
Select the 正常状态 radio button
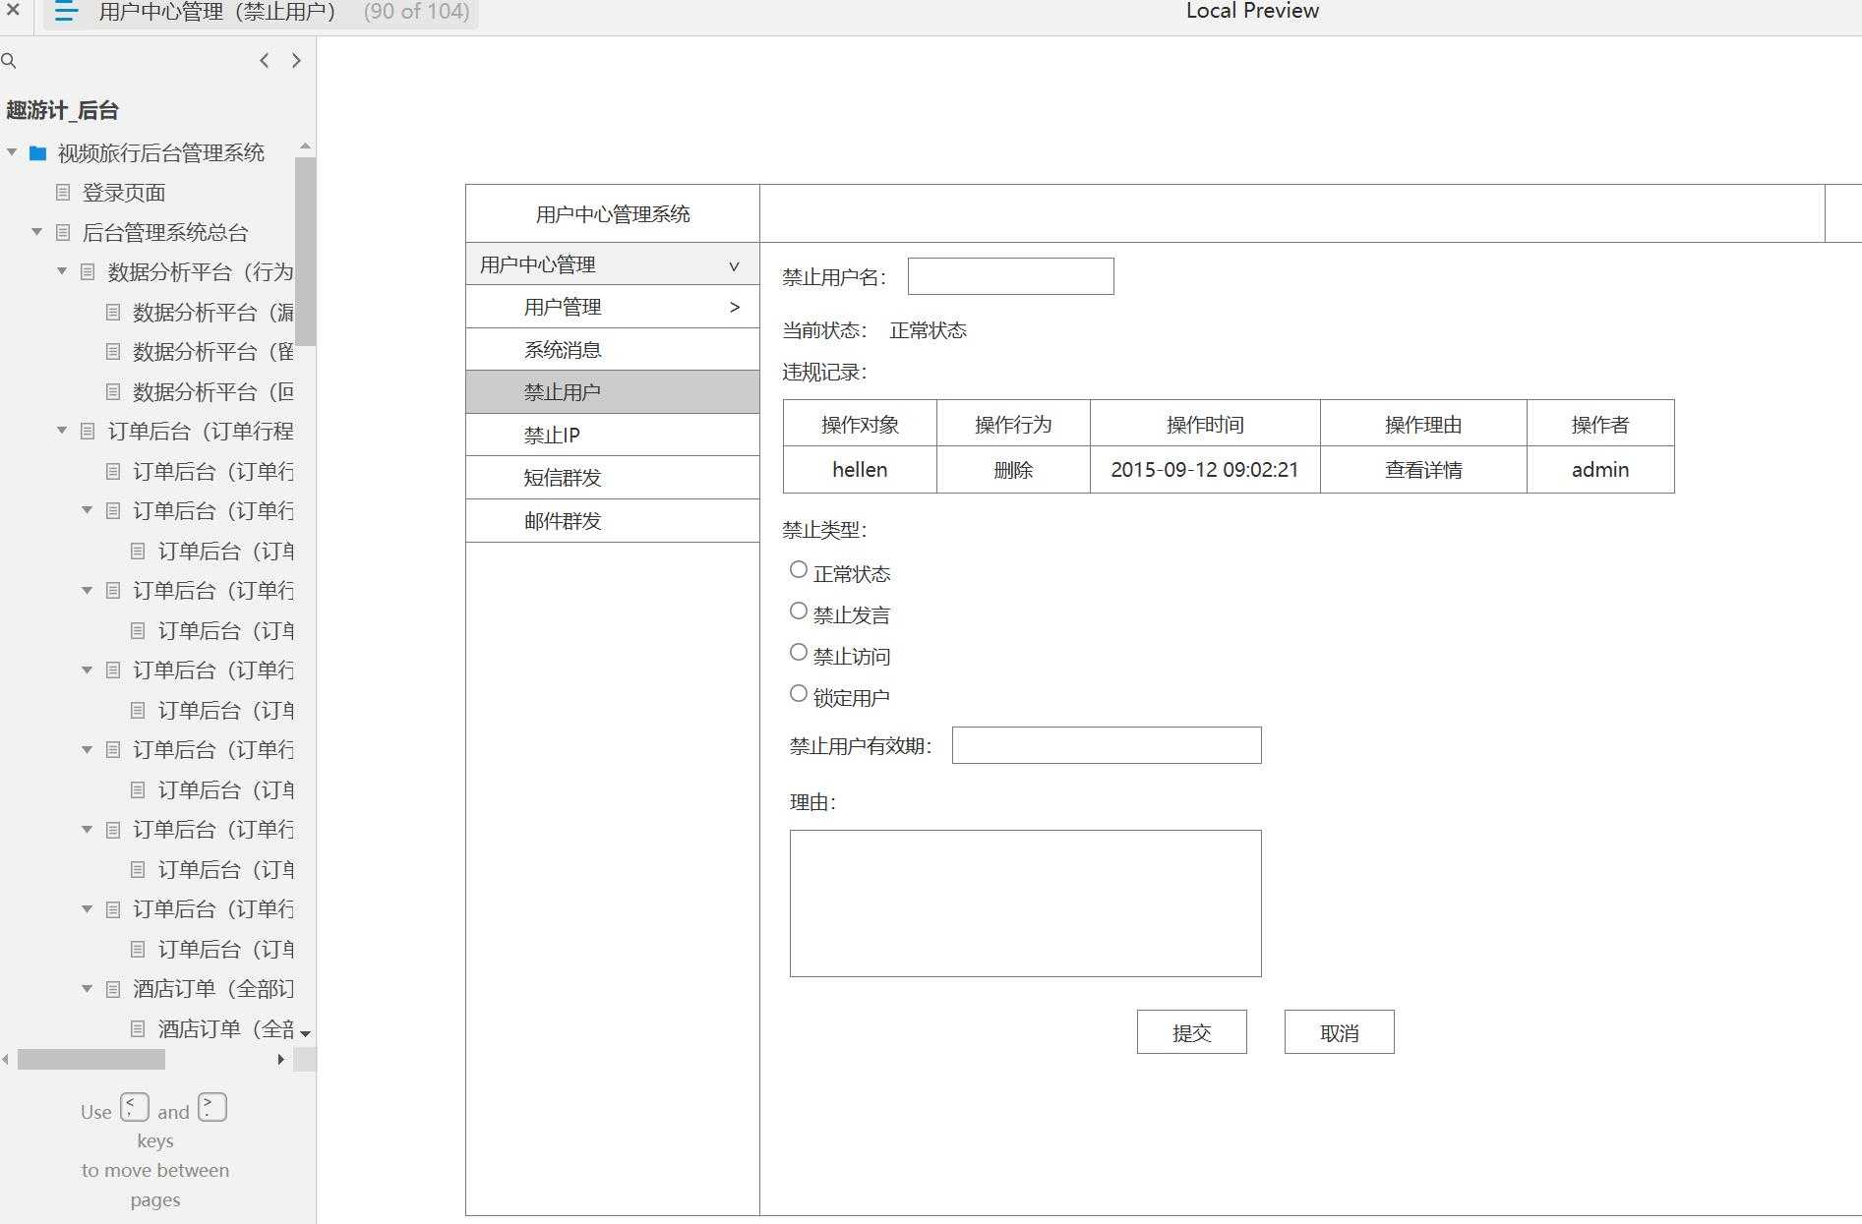coord(798,568)
